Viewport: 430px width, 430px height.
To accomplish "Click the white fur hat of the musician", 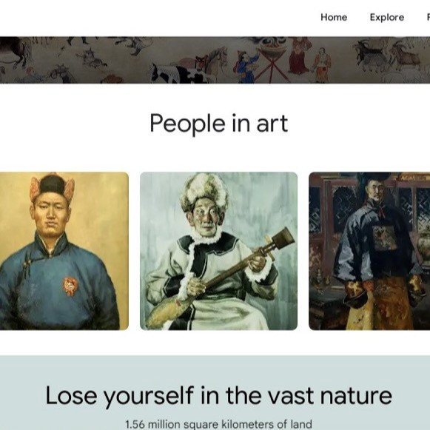I will coord(204,191).
